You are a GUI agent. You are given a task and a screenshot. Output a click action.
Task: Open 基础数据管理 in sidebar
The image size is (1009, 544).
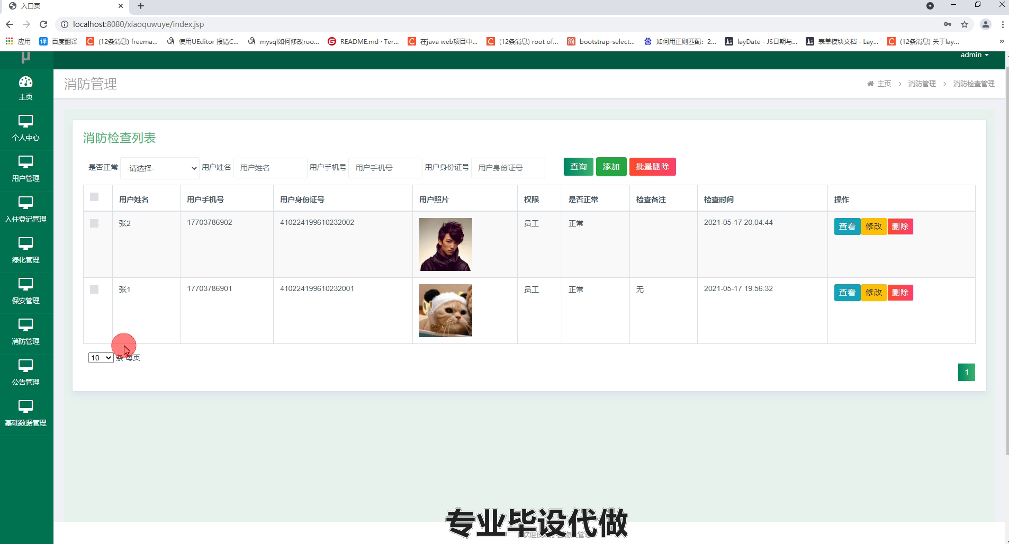pos(25,414)
